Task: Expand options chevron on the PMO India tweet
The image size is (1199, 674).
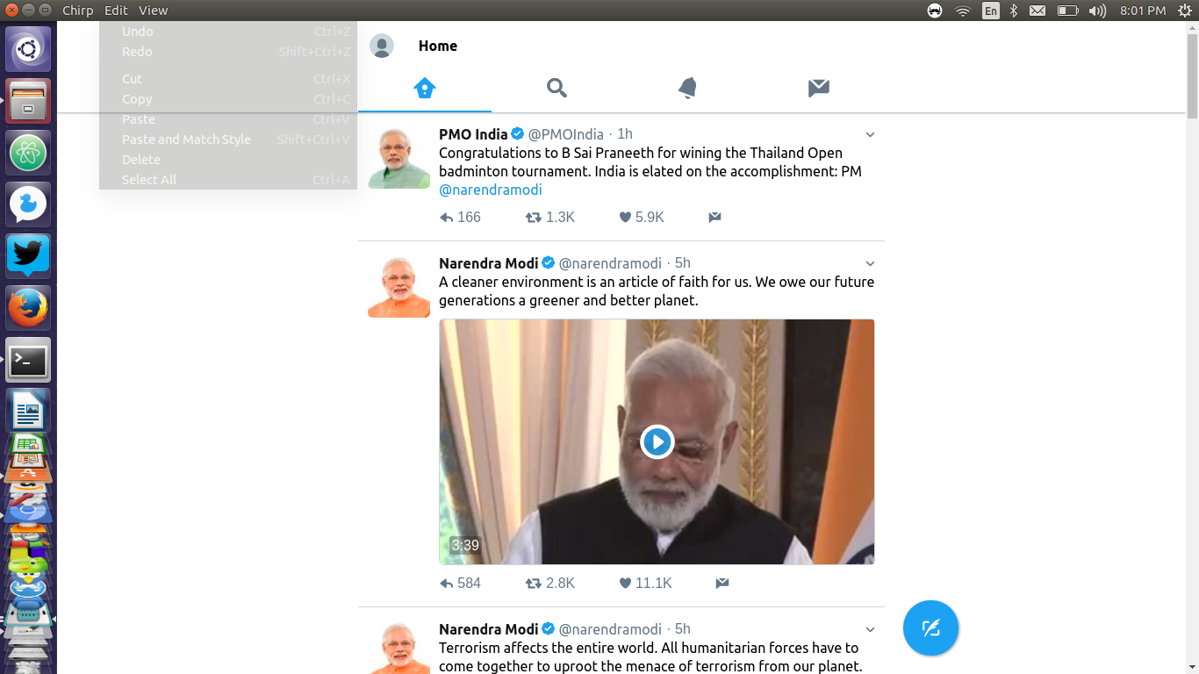Action: point(870,134)
